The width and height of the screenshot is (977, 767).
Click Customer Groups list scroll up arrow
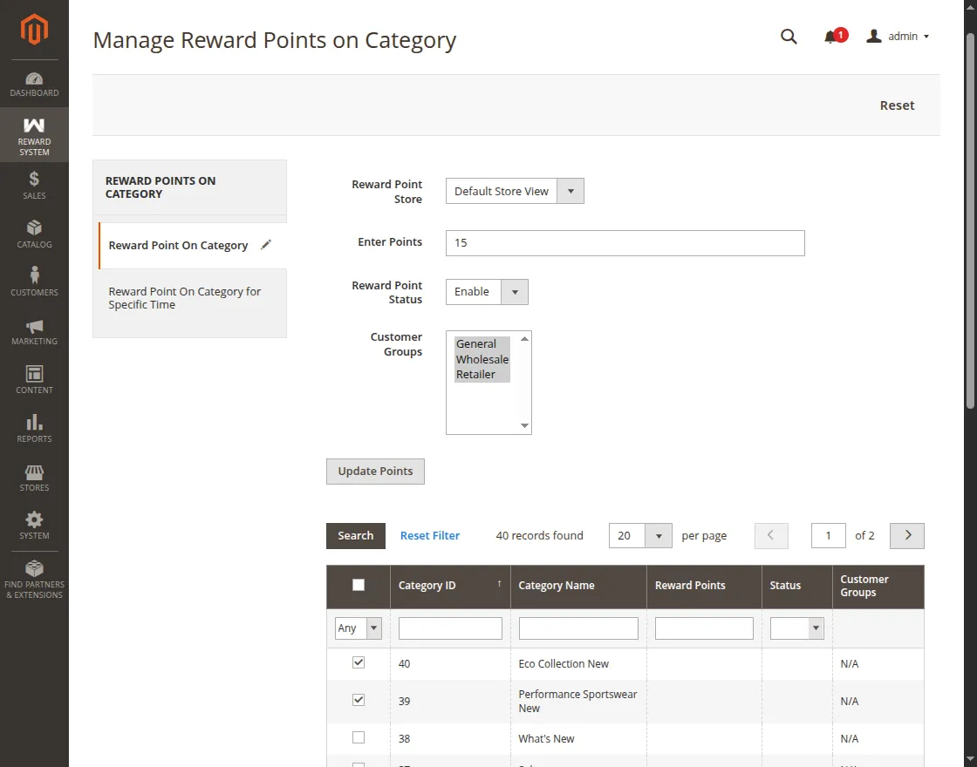click(524, 339)
